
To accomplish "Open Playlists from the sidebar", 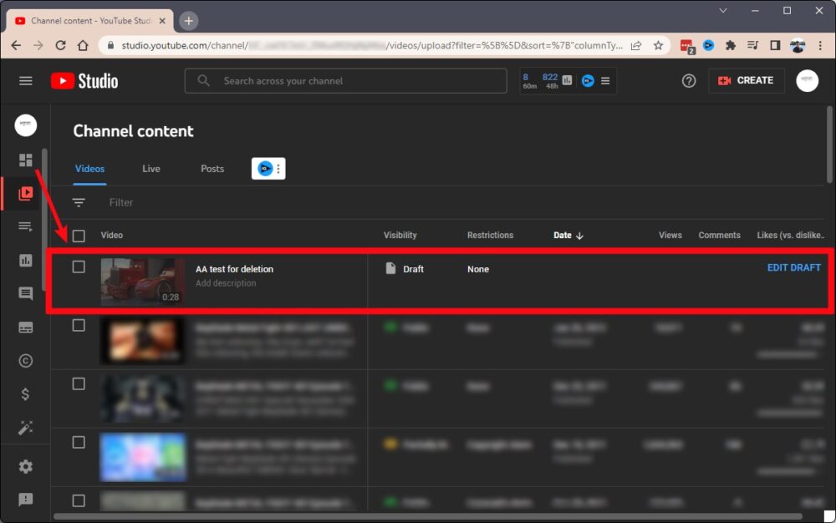I will click(x=25, y=226).
